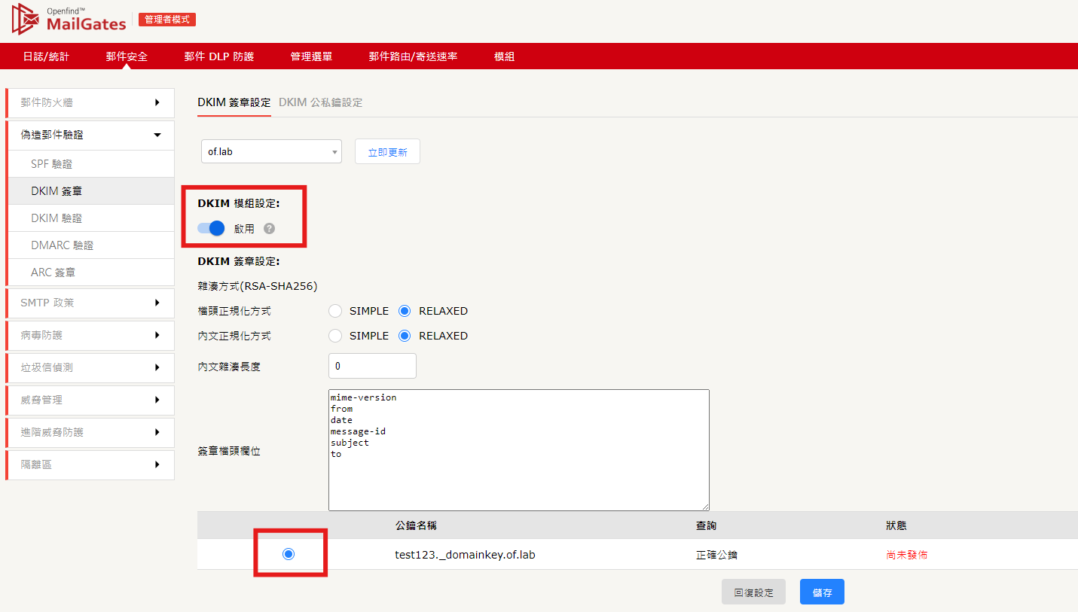The image size is (1078, 612).
Task: Click the 儲存 button
Action: coord(822,592)
